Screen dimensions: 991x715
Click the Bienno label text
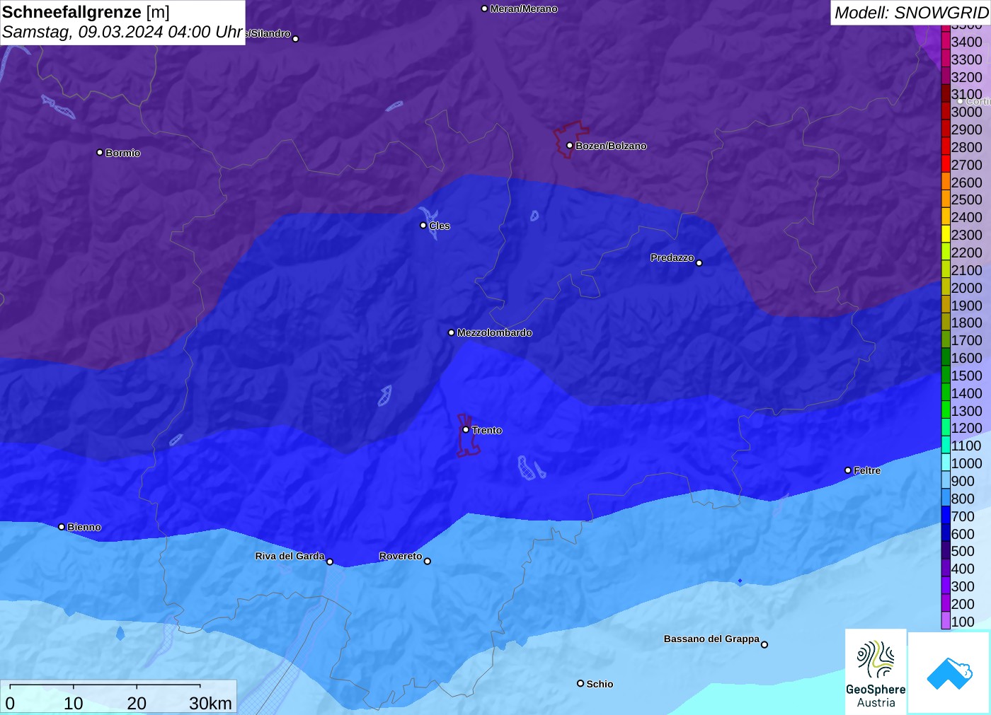point(84,527)
